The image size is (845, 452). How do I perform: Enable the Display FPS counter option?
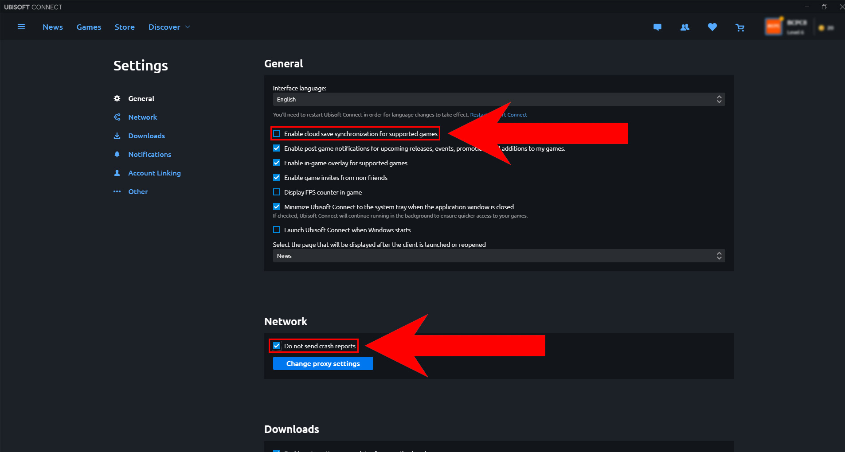pyautogui.click(x=277, y=192)
